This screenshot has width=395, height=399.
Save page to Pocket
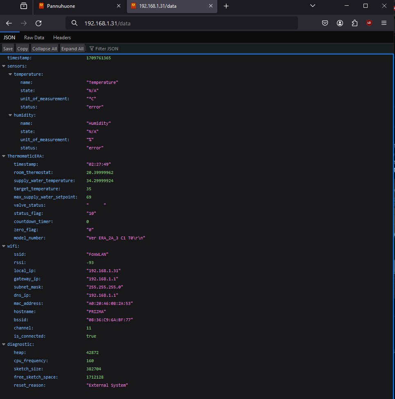tap(325, 23)
